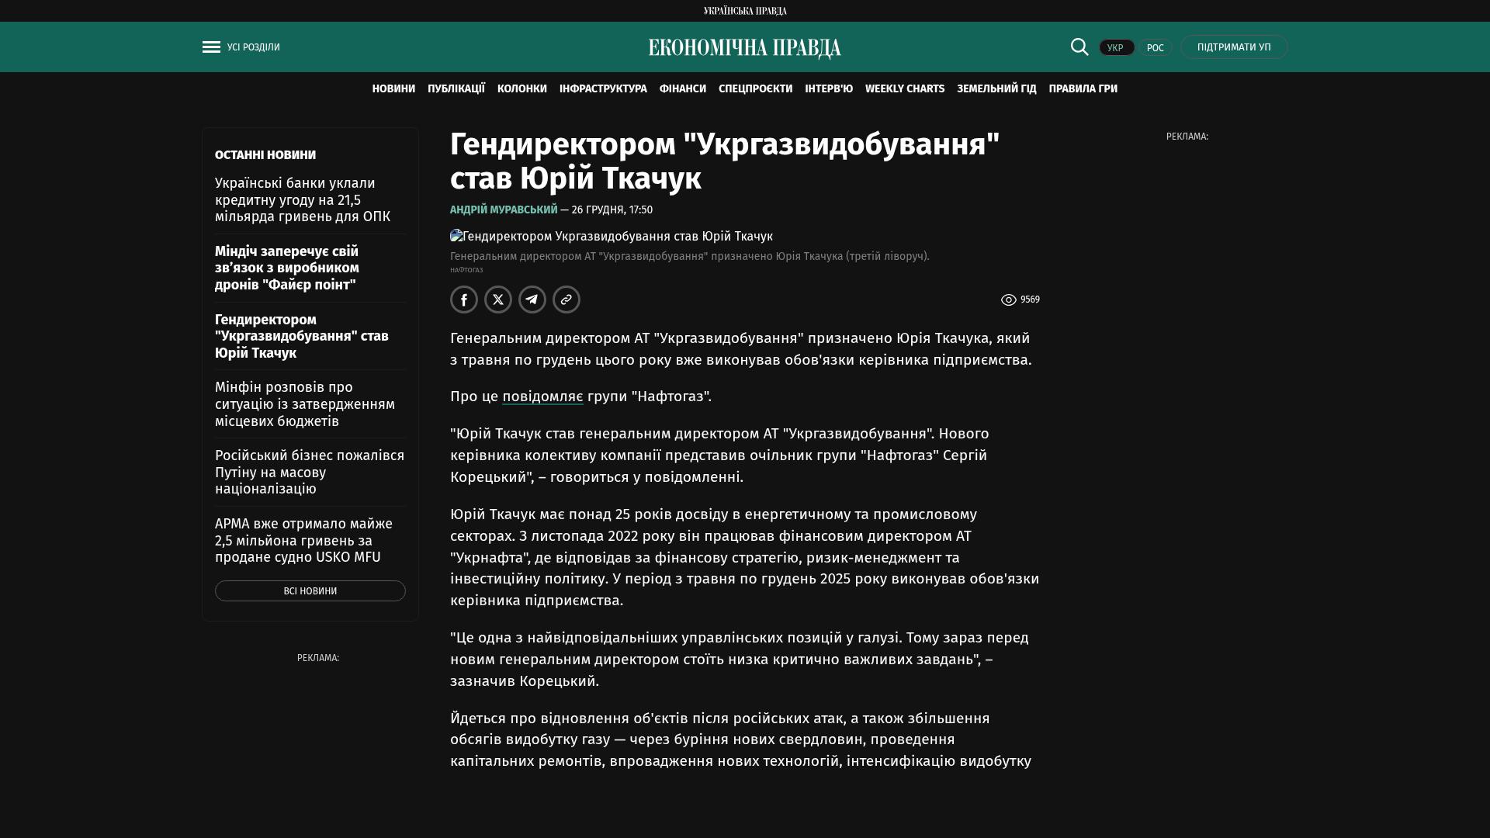Screen dimensions: 1490x838
Task: Go to Фінанси section
Action: tap(682, 88)
